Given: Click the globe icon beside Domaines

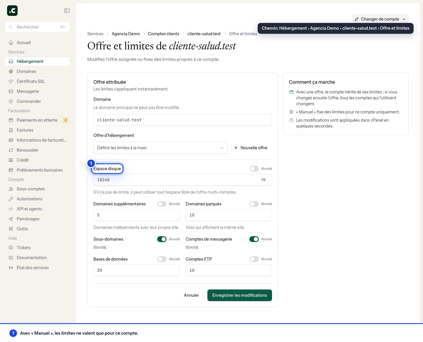Looking at the screenshot, I should [x=11, y=71].
